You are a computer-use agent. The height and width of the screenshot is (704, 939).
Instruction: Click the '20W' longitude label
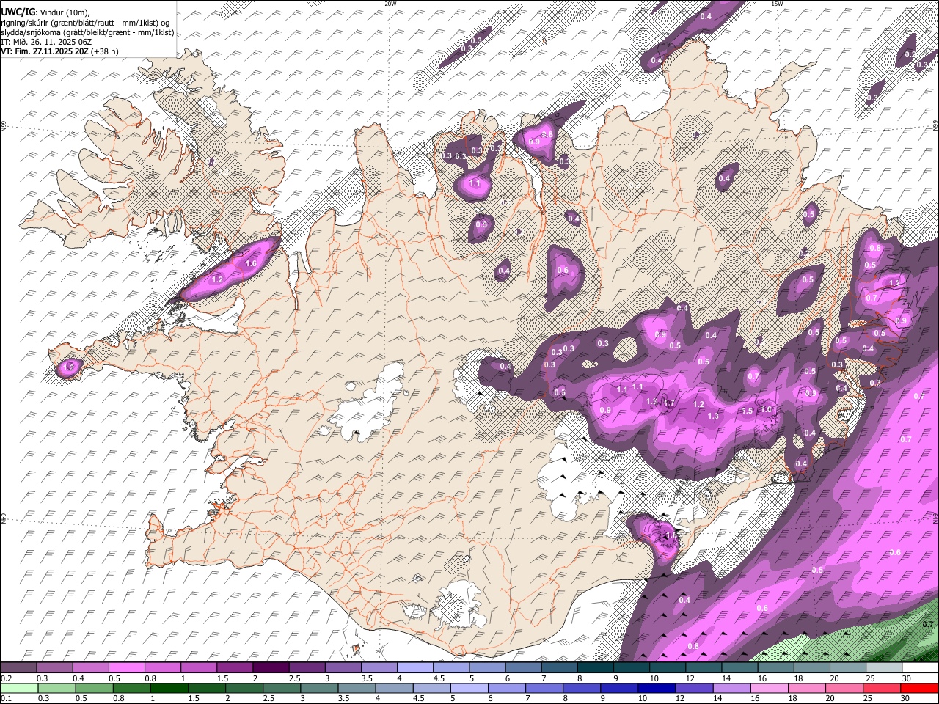(x=390, y=4)
